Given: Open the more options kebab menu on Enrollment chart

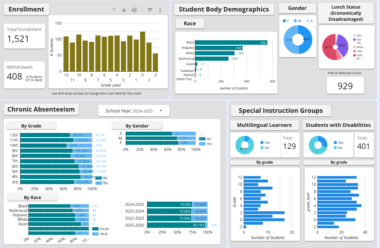Looking at the screenshot, I should pos(160,10).
